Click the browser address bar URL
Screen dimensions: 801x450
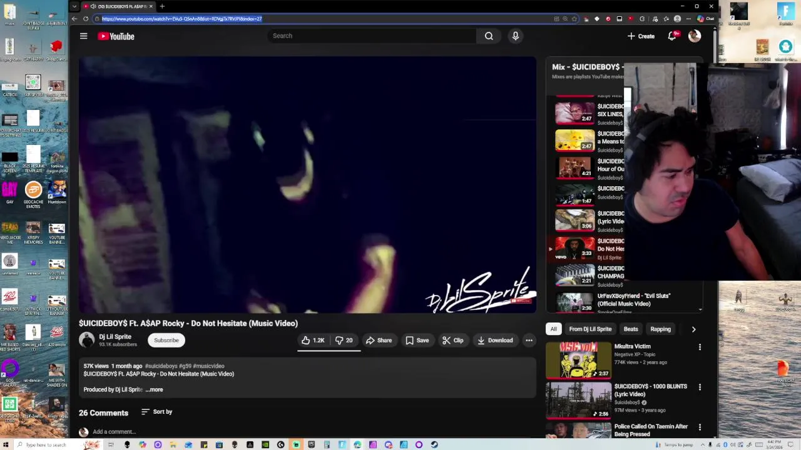coord(182,19)
